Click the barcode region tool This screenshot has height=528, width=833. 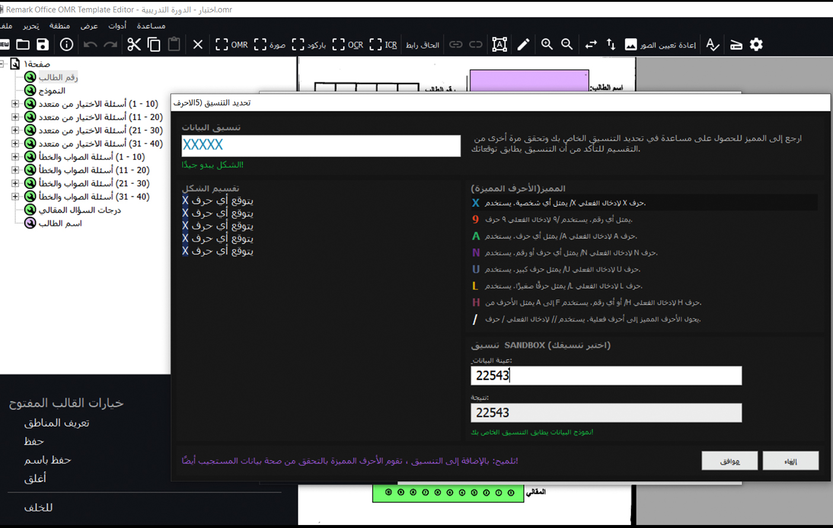(309, 44)
